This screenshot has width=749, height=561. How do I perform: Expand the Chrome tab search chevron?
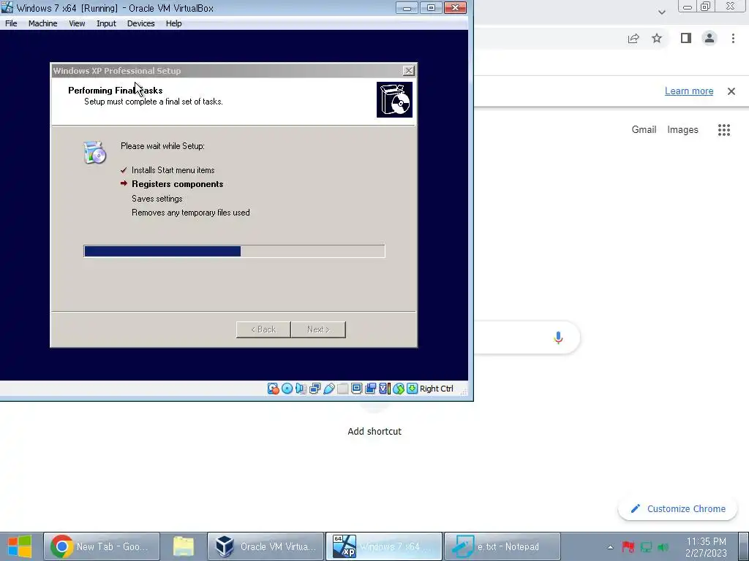(x=661, y=12)
